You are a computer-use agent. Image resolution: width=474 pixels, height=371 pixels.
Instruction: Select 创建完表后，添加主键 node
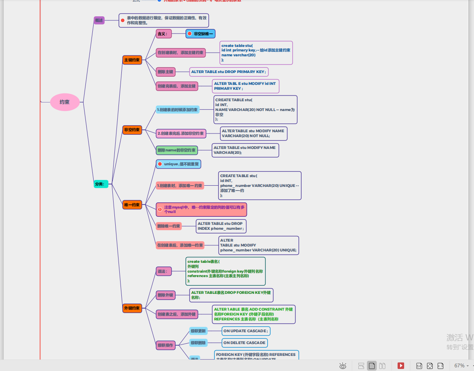(177, 86)
